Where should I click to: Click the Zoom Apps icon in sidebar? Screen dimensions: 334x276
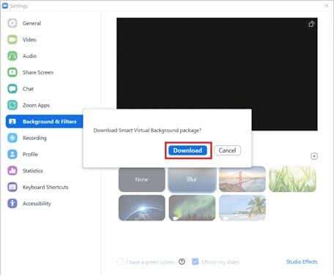[12, 105]
